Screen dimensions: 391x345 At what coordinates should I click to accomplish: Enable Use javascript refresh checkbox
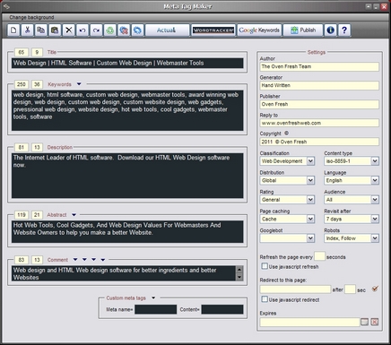(x=265, y=266)
